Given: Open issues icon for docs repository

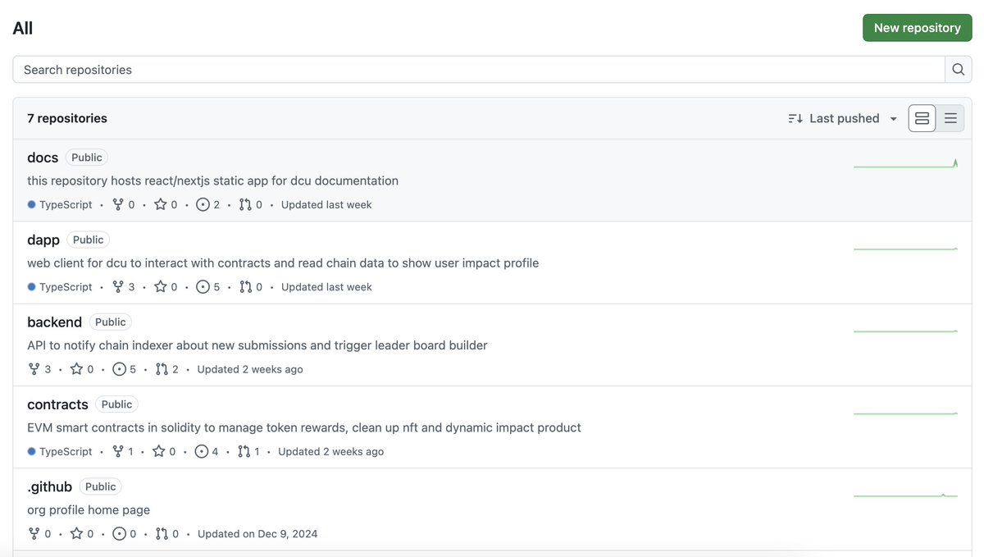Looking at the screenshot, I should pos(203,205).
